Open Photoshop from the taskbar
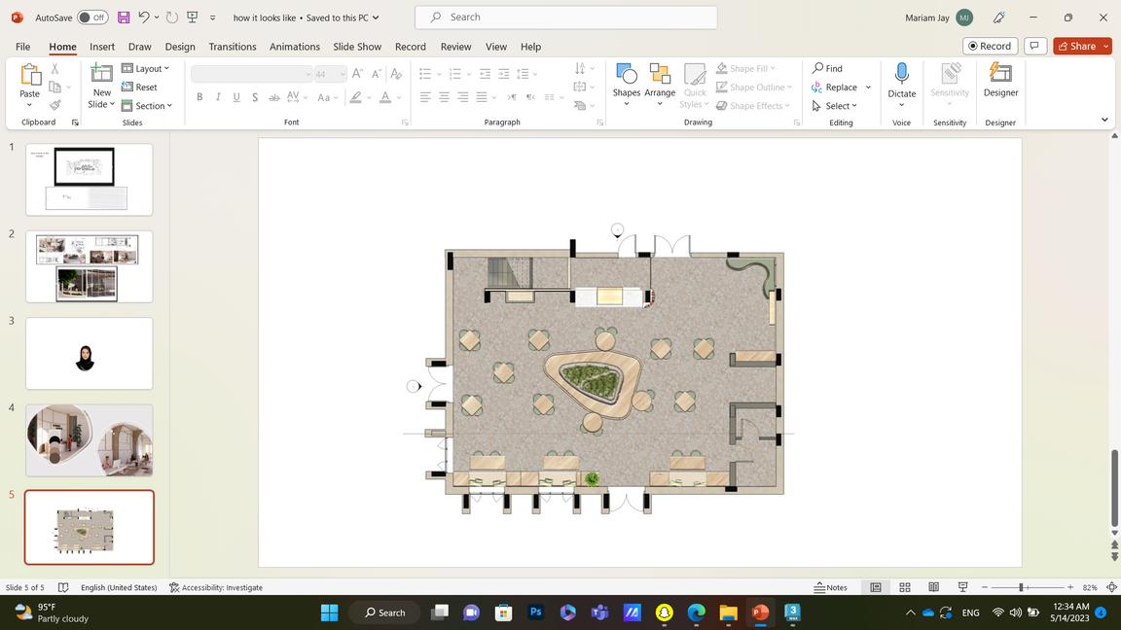Screen dimensions: 1121x630 pyautogui.click(x=535, y=612)
